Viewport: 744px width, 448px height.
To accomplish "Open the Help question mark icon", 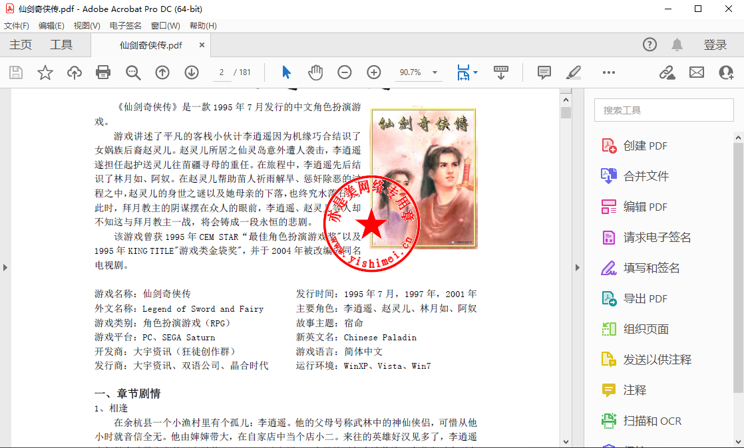I will pyautogui.click(x=650, y=45).
